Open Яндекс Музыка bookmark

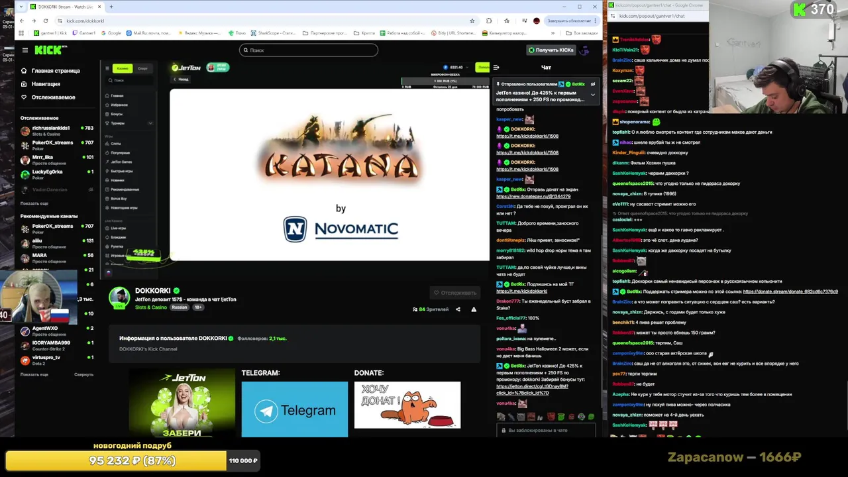coord(199,32)
